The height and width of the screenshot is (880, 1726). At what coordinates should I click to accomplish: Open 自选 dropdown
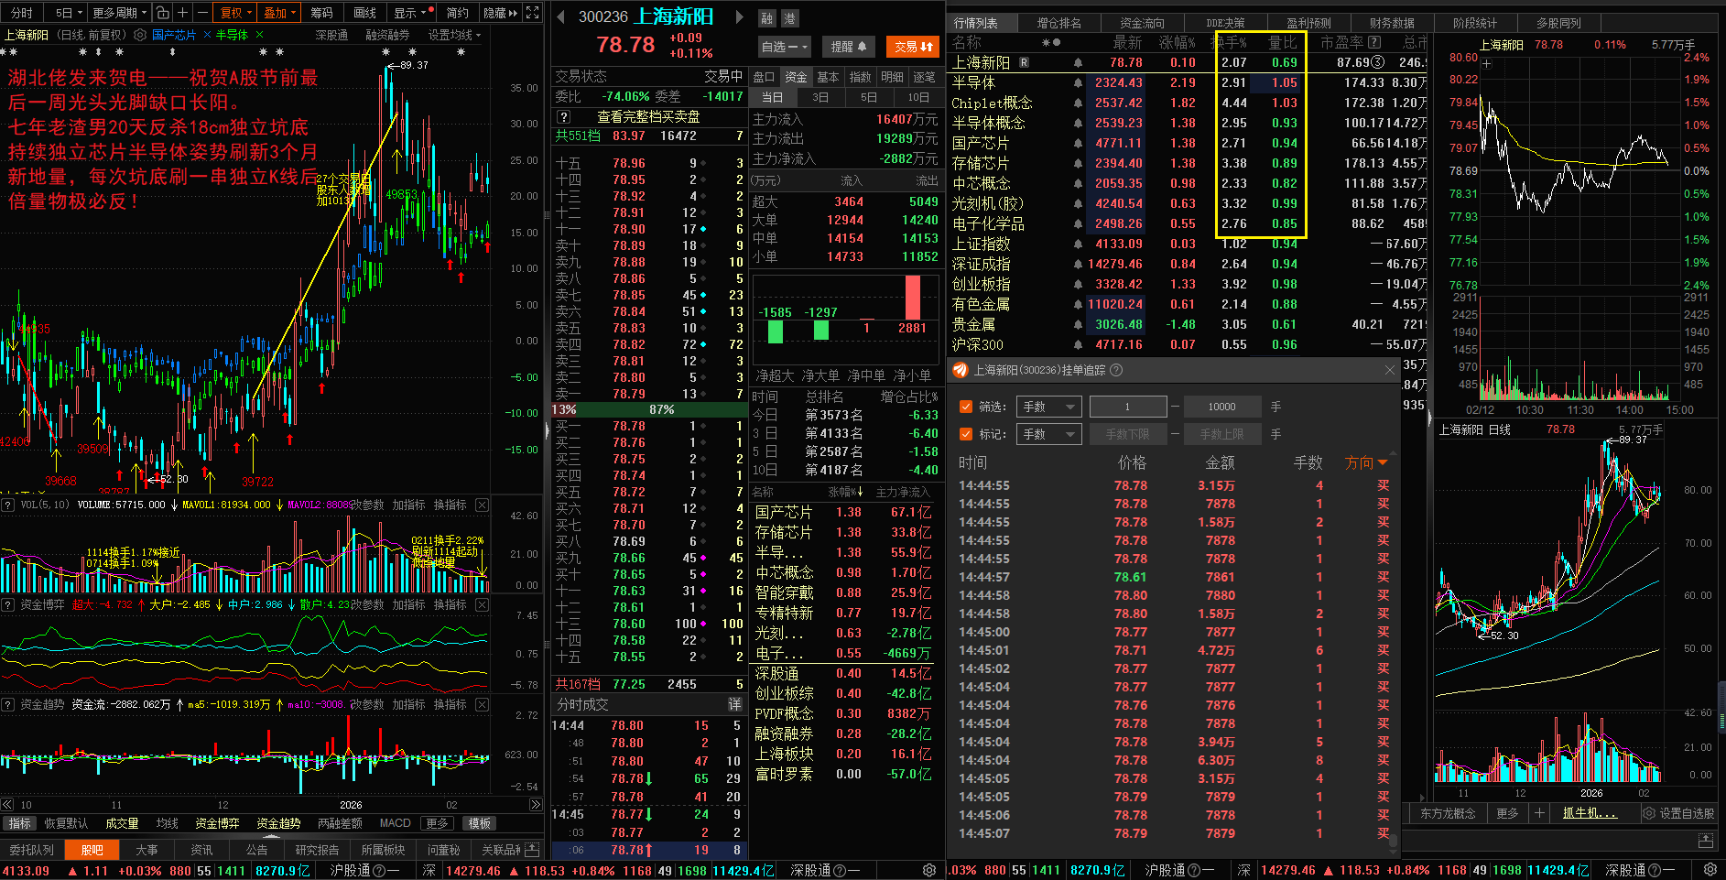click(784, 47)
